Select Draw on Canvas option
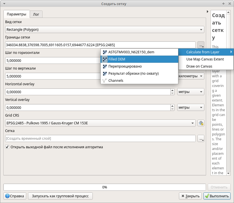 (199, 66)
